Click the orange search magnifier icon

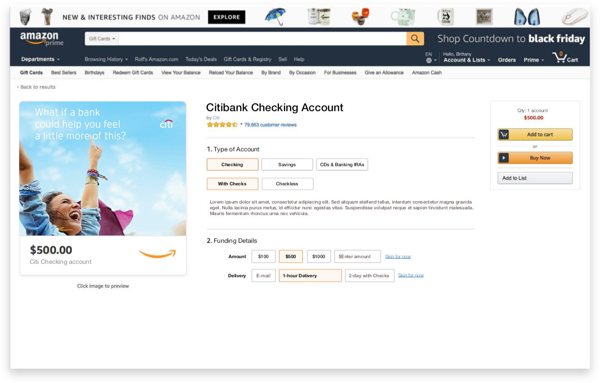(415, 39)
